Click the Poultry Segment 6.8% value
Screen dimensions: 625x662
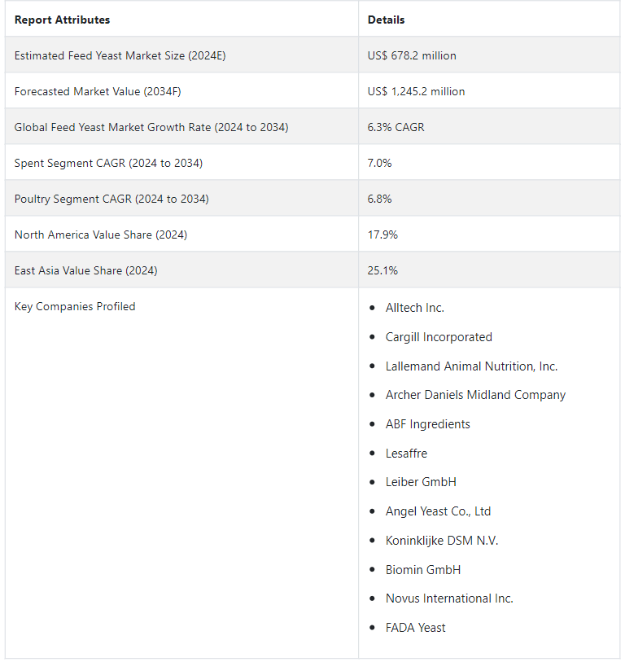pyautogui.click(x=379, y=199)
